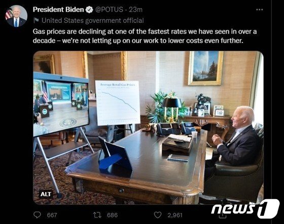Click the 686 retweets count
Viewport: 284px width, 224px height.
[112, 215]
